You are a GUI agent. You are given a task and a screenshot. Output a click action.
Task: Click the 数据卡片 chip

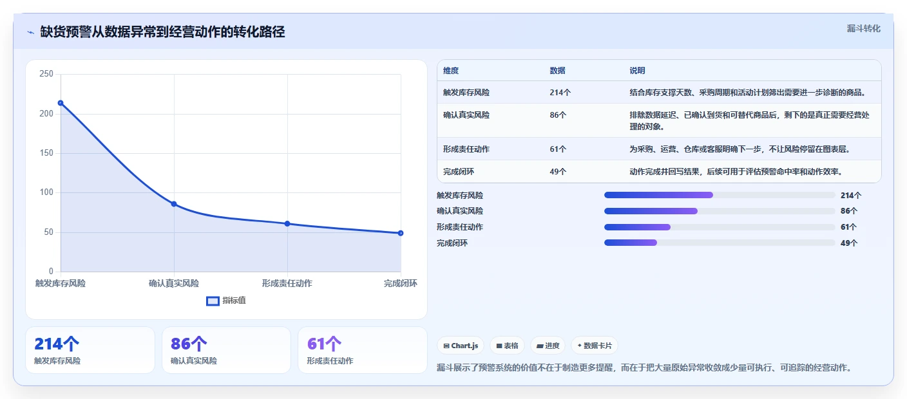594,346
